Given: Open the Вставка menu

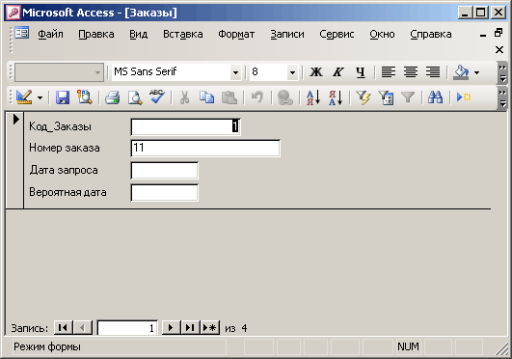Looking at the screenshot, I should point(183,34).
